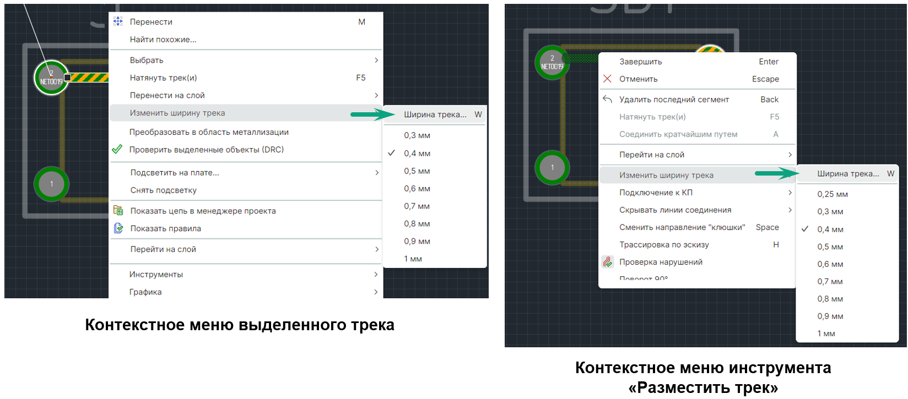This screenshot has width=908, height=399.
Task: Select pad 1 in selected-track view
Action: click(51, 184)
